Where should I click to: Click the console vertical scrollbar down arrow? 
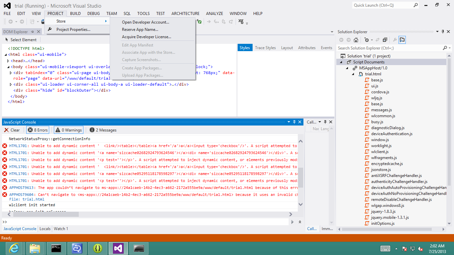[x=301, y=205]
